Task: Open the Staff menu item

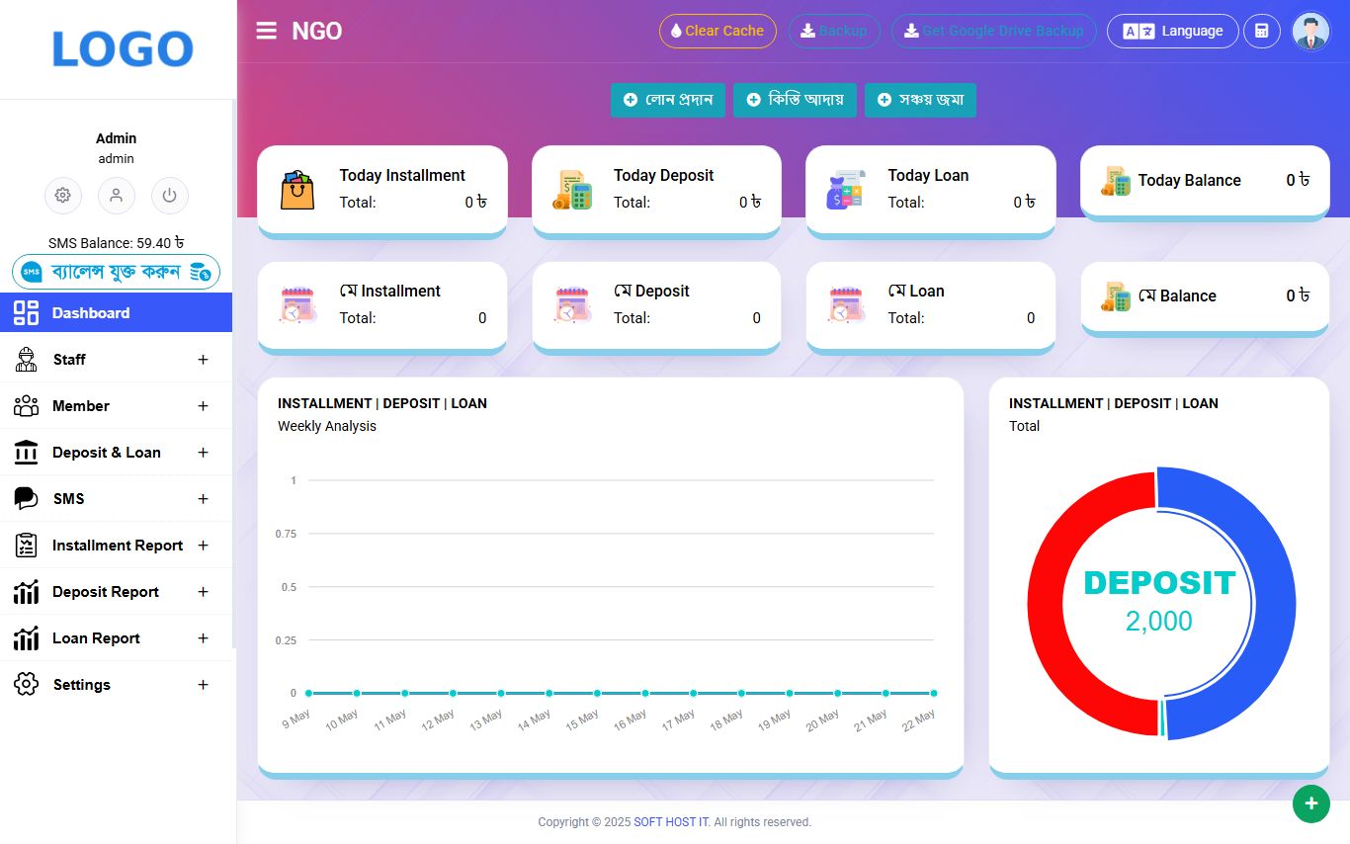Action: (x=116, y=360)
